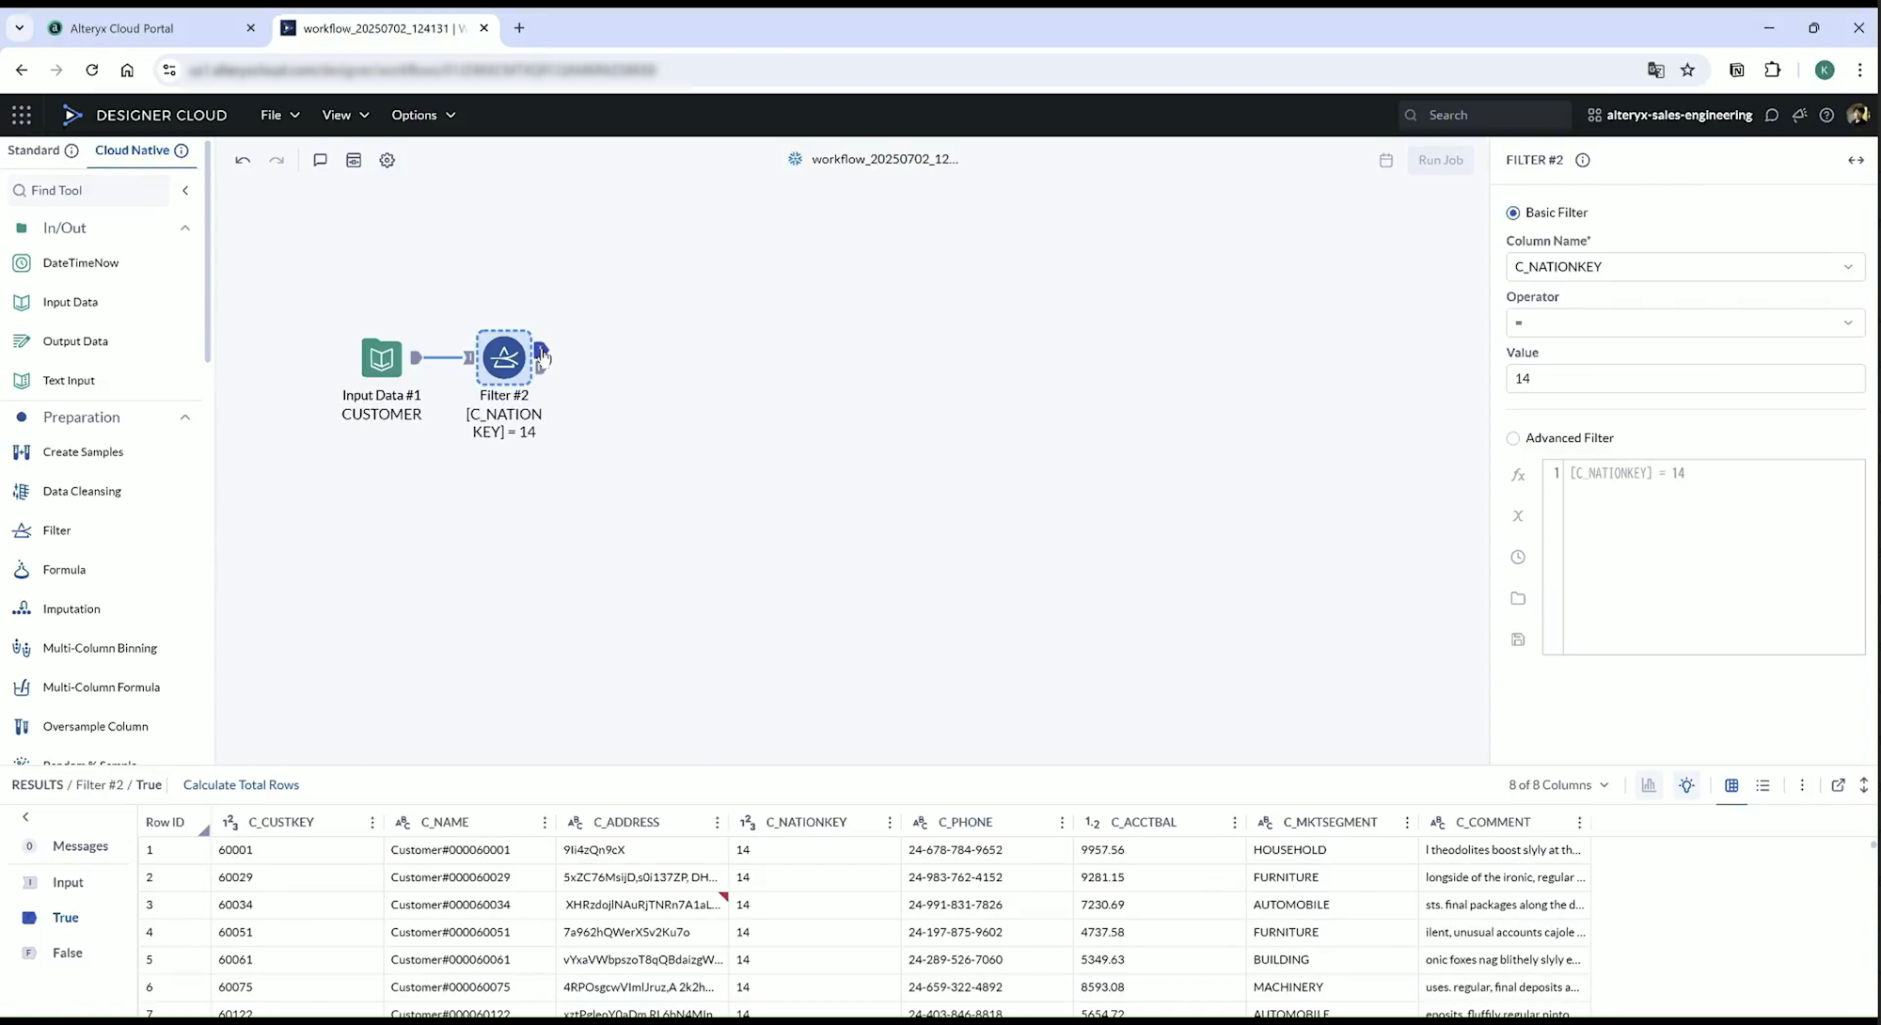Click the Filter #2 info icon

pos(1583,160)
